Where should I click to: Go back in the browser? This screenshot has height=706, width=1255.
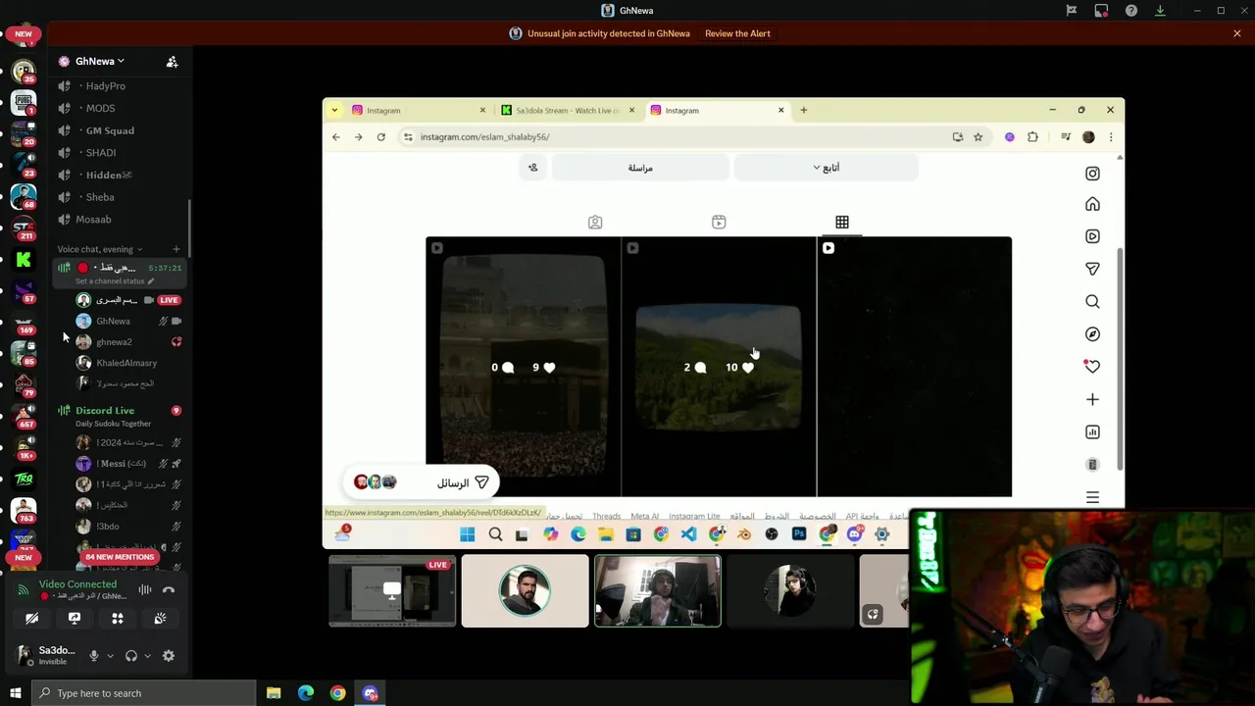336,137
